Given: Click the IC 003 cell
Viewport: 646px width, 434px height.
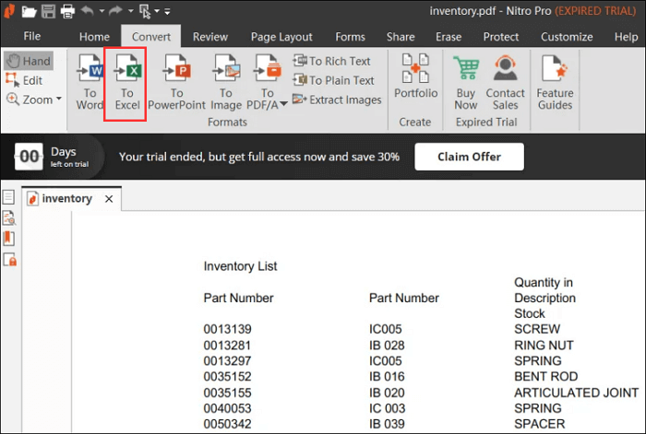Looking at the screenshot, I should [x=388, y=408].
